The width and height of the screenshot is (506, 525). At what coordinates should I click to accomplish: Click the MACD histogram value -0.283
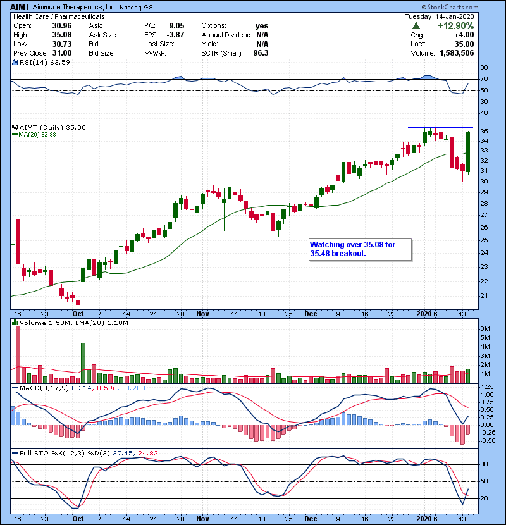point(133,388)
